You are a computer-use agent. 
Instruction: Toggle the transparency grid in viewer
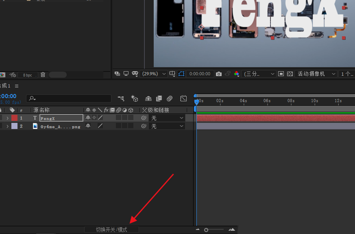pos(290,74)
